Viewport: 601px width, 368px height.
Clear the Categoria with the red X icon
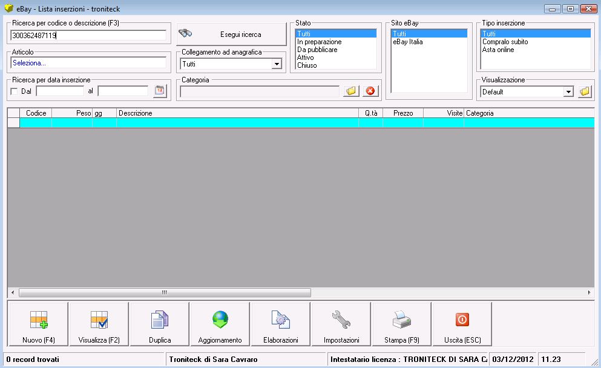[x=370, y=91]
